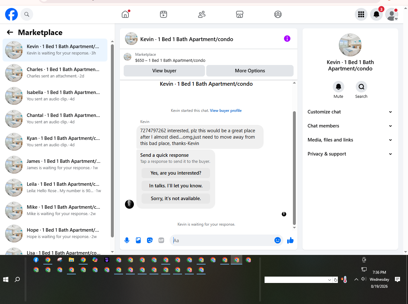The height and width of the screenshot is (304, 408).
Task: Select the Kevin conversation in the list
Action: coord(55,50)
